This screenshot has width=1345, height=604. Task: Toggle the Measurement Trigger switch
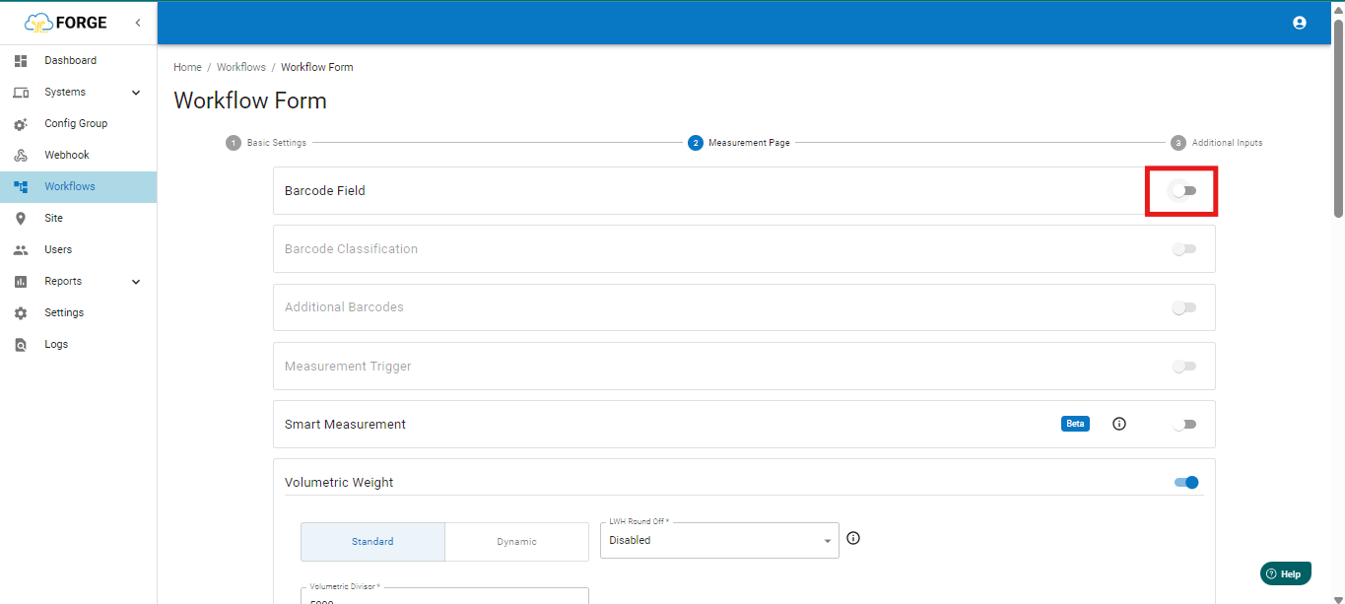pos(1183,366)
